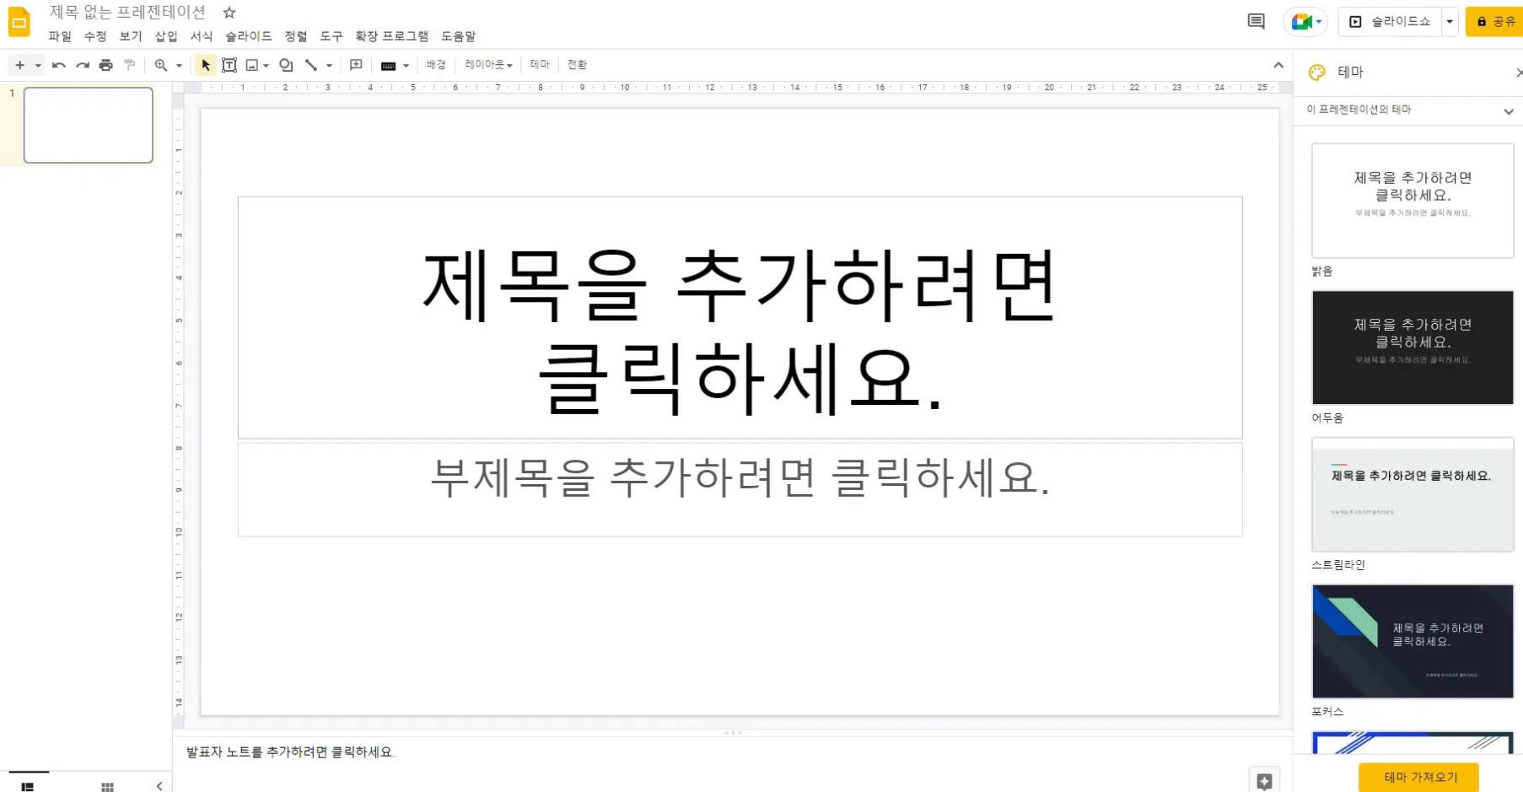
Task: Click 테마 가져오기 button
Action: 1418,777
